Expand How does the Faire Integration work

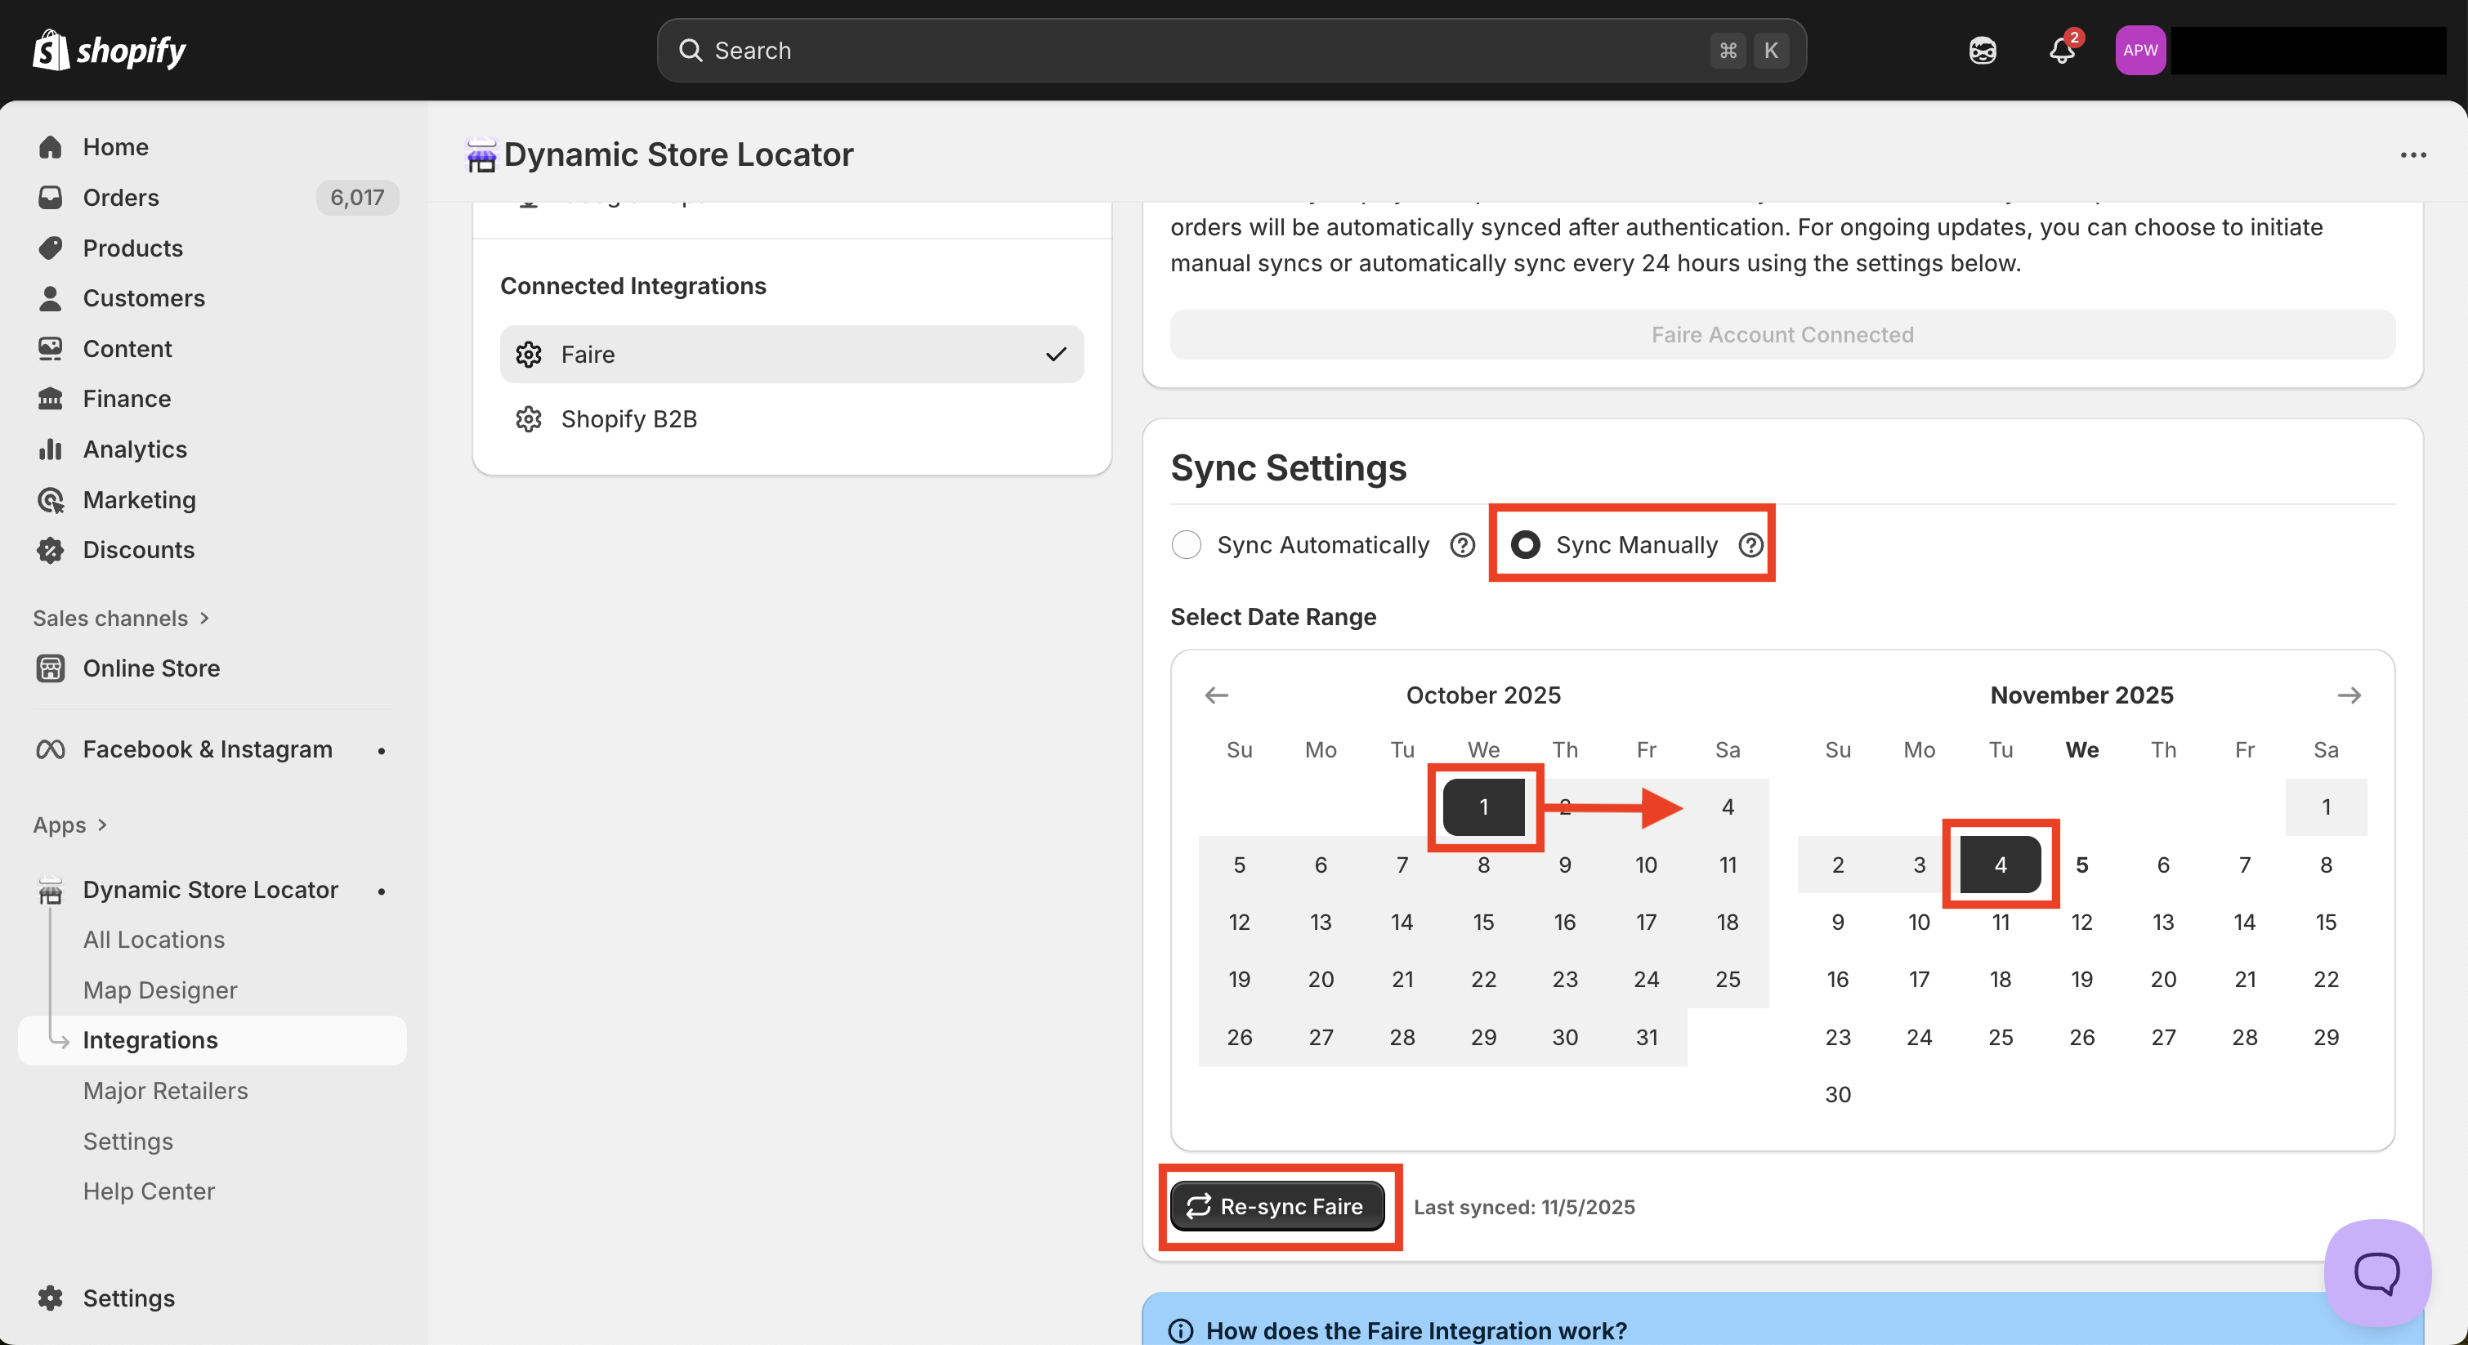point(1415,1329)
